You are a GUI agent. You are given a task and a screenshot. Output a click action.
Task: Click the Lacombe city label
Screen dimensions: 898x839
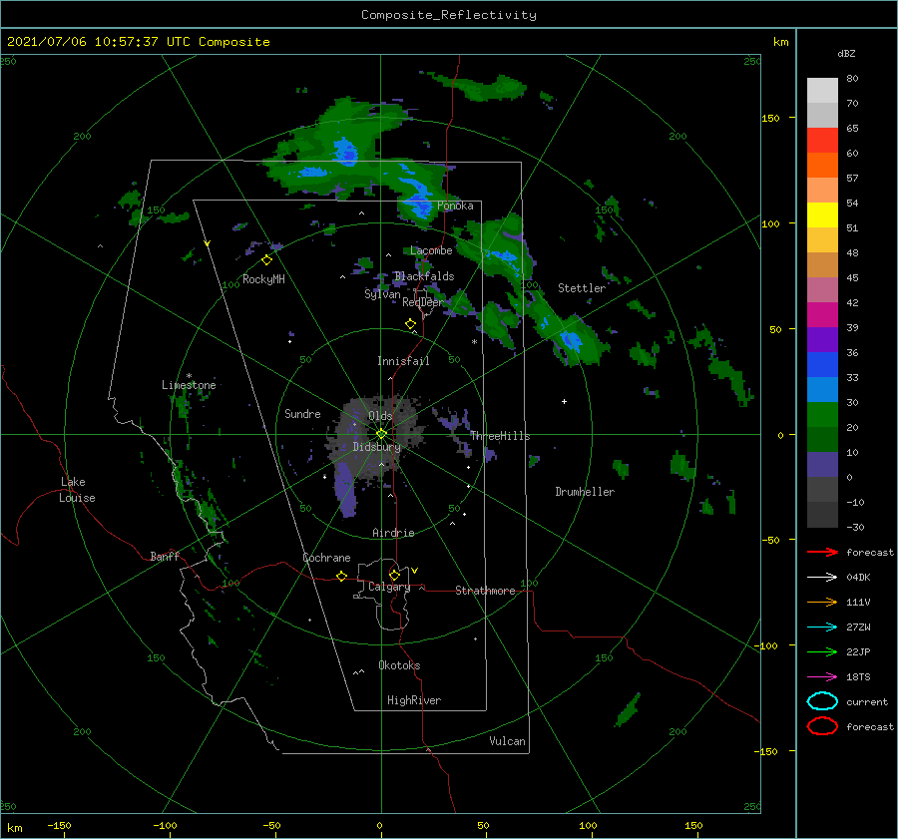(431, 250)
